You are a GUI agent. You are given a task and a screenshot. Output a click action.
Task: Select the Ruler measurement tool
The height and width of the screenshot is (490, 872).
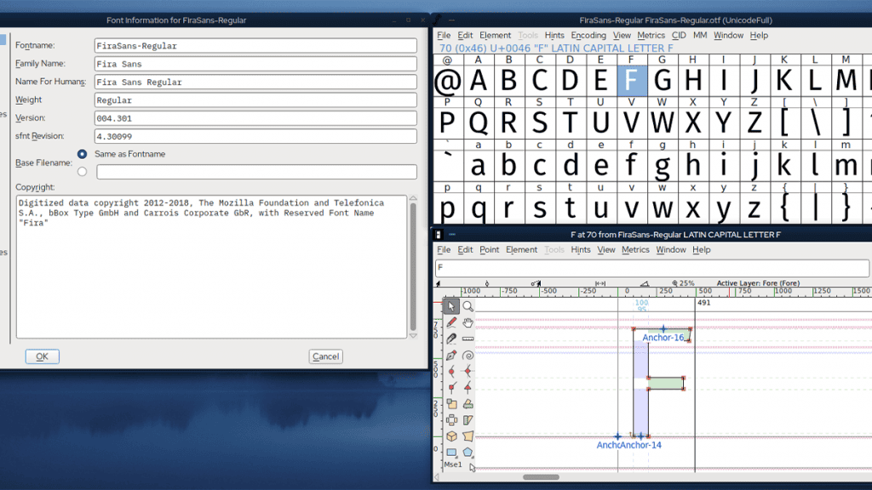(466, 339)
